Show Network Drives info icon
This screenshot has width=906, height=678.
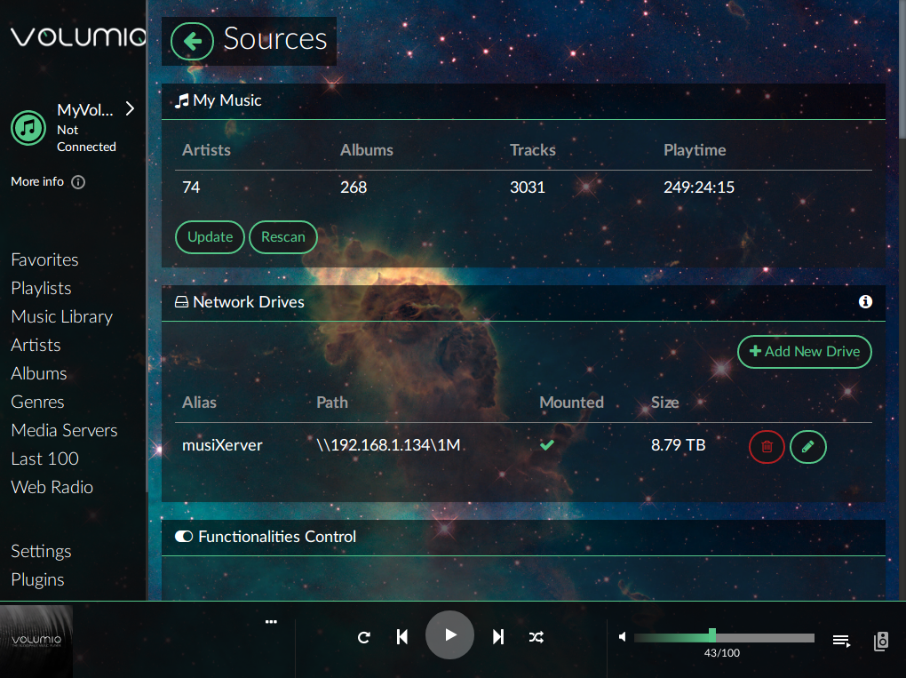pyautogui.click(x=865, y=302)
